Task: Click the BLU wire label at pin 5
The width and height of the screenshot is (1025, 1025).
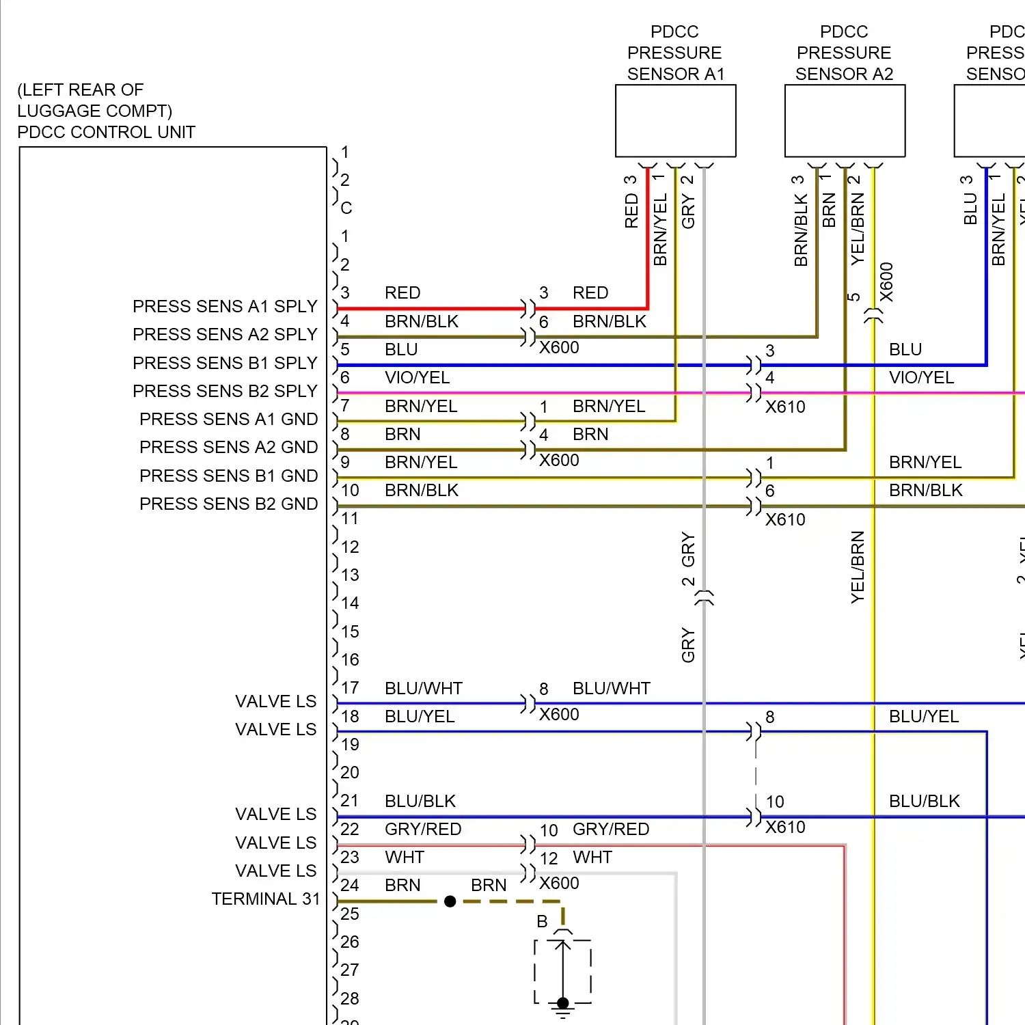Action: tap(401, 349)
